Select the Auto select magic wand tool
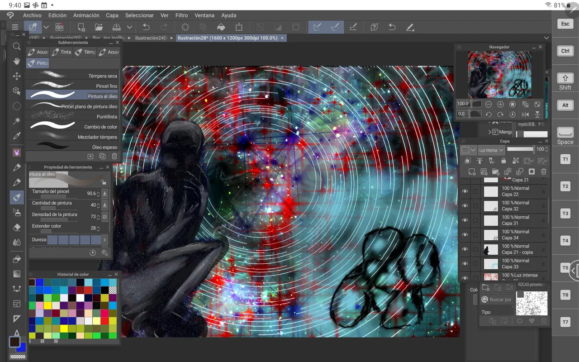This screenshot has width=579, height=362. [17, 121]
